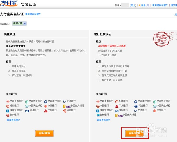Click the 支付宝实名认证 page heading
The image size is (177, 142).
12,14
